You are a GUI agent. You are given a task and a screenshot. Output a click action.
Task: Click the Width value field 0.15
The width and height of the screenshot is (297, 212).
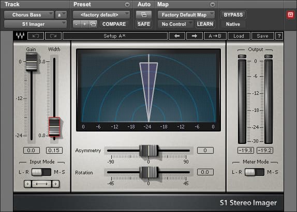point(54,151)
